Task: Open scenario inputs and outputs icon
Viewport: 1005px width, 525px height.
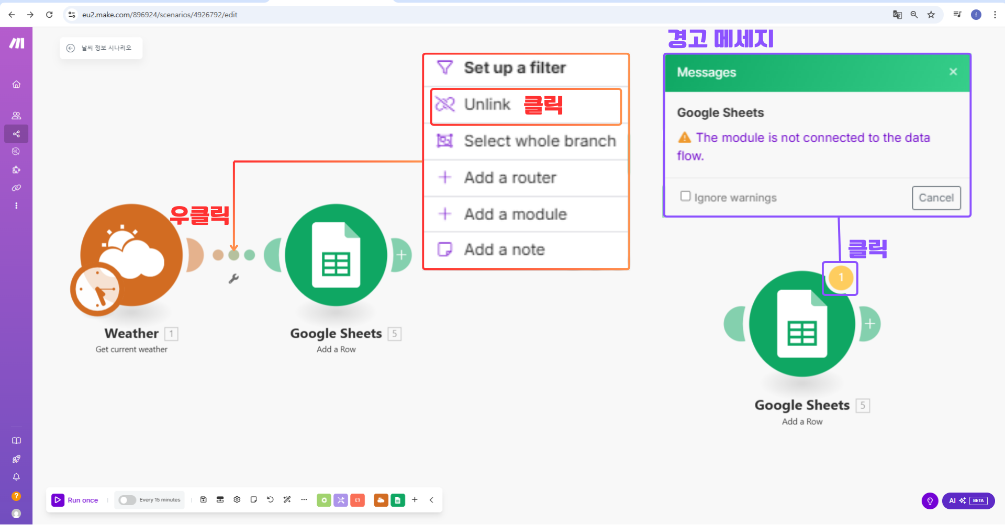Action: (x=220, y=500)
